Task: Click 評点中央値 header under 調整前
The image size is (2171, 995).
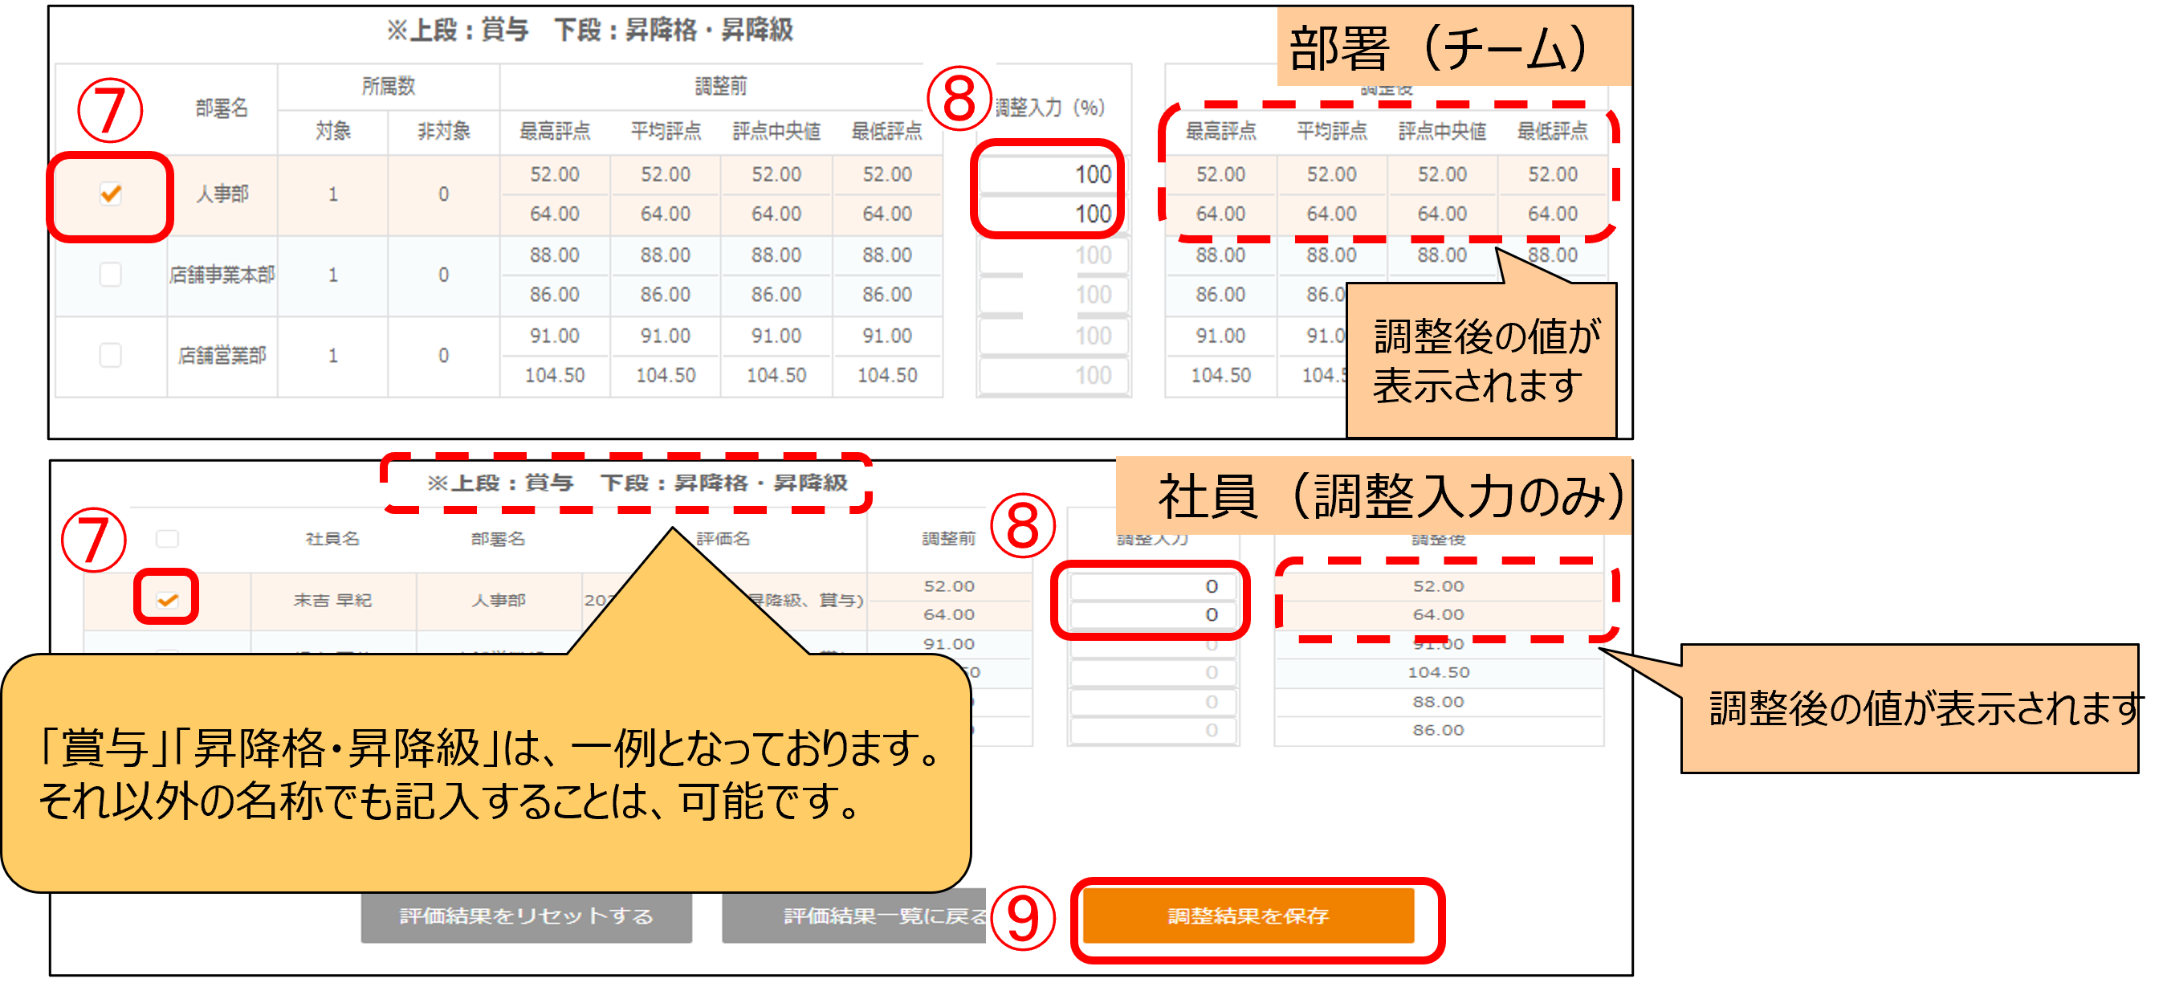Action: 777,131
